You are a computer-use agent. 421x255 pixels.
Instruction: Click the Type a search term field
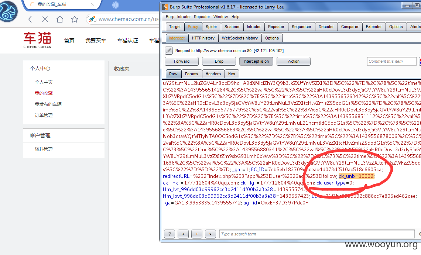tap(317, 234)
